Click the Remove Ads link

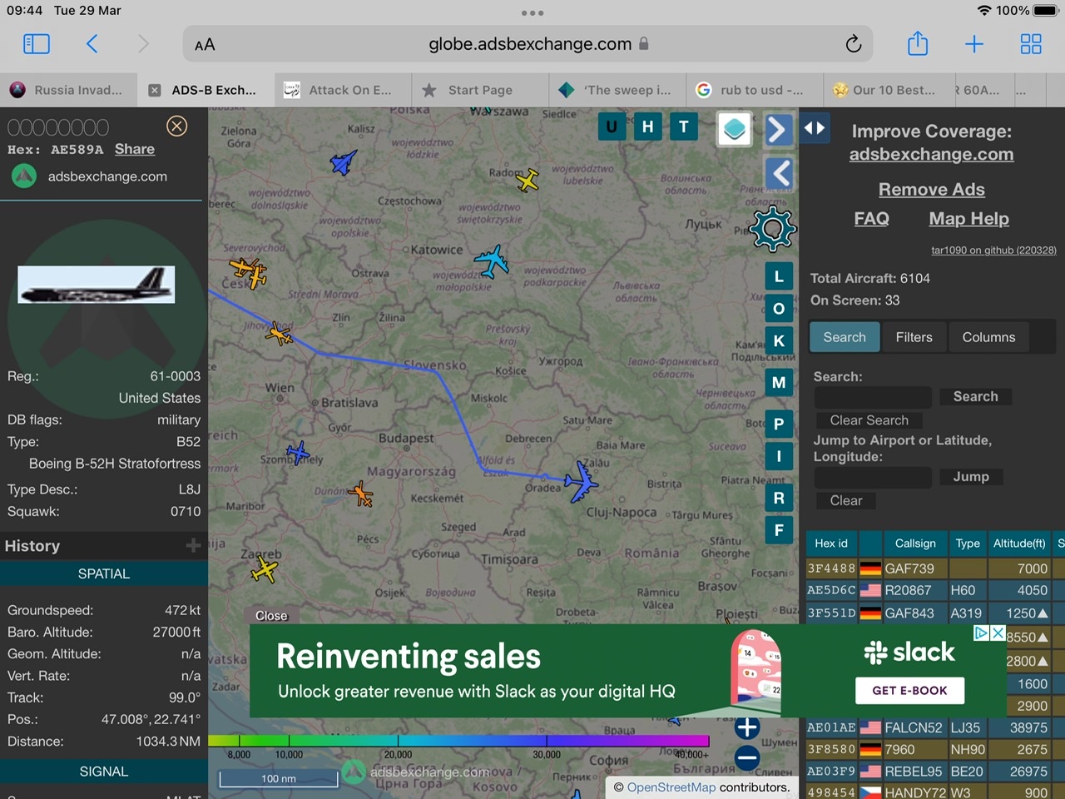[x=931, y=190]
